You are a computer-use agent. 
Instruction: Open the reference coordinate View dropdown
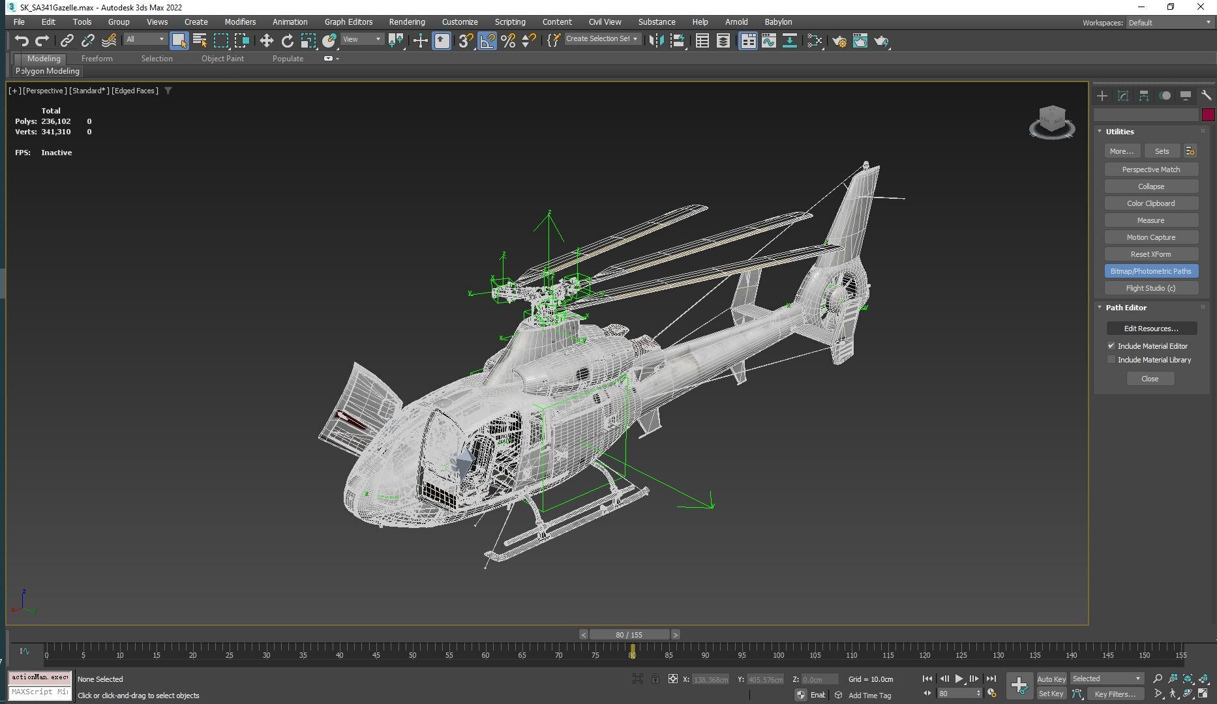click(362, 40)
